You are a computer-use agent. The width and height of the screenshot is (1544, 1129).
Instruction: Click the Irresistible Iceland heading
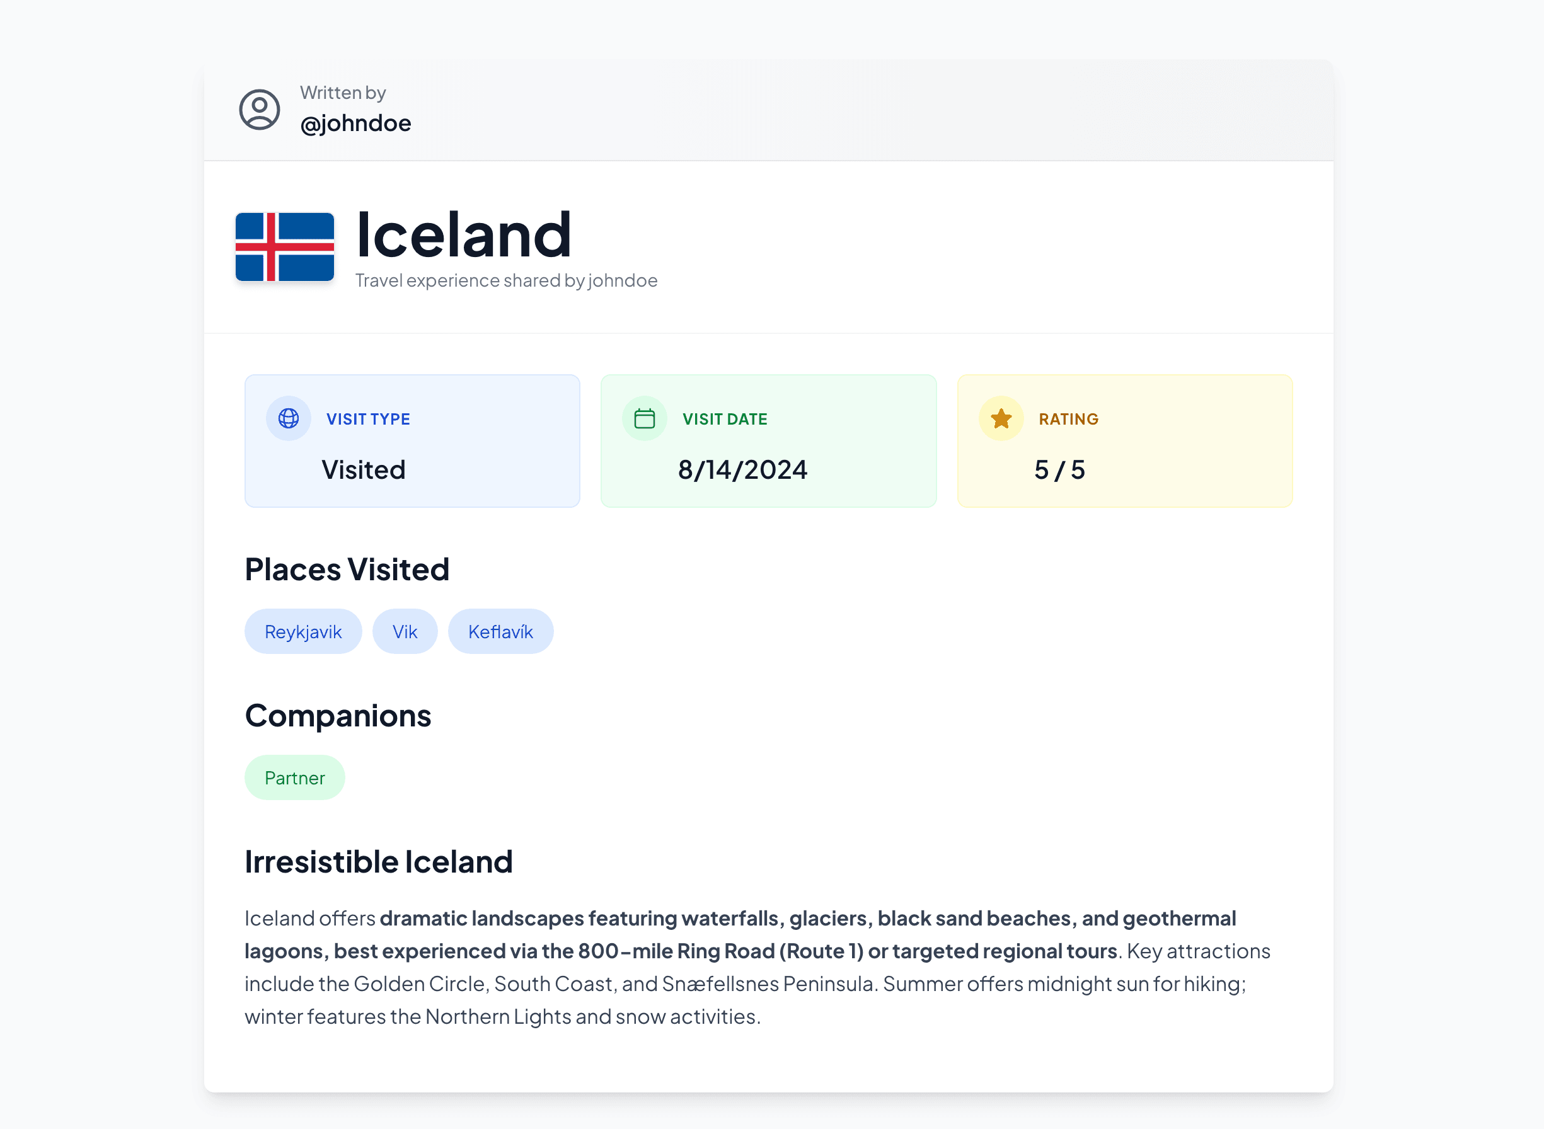coord(379,862)
